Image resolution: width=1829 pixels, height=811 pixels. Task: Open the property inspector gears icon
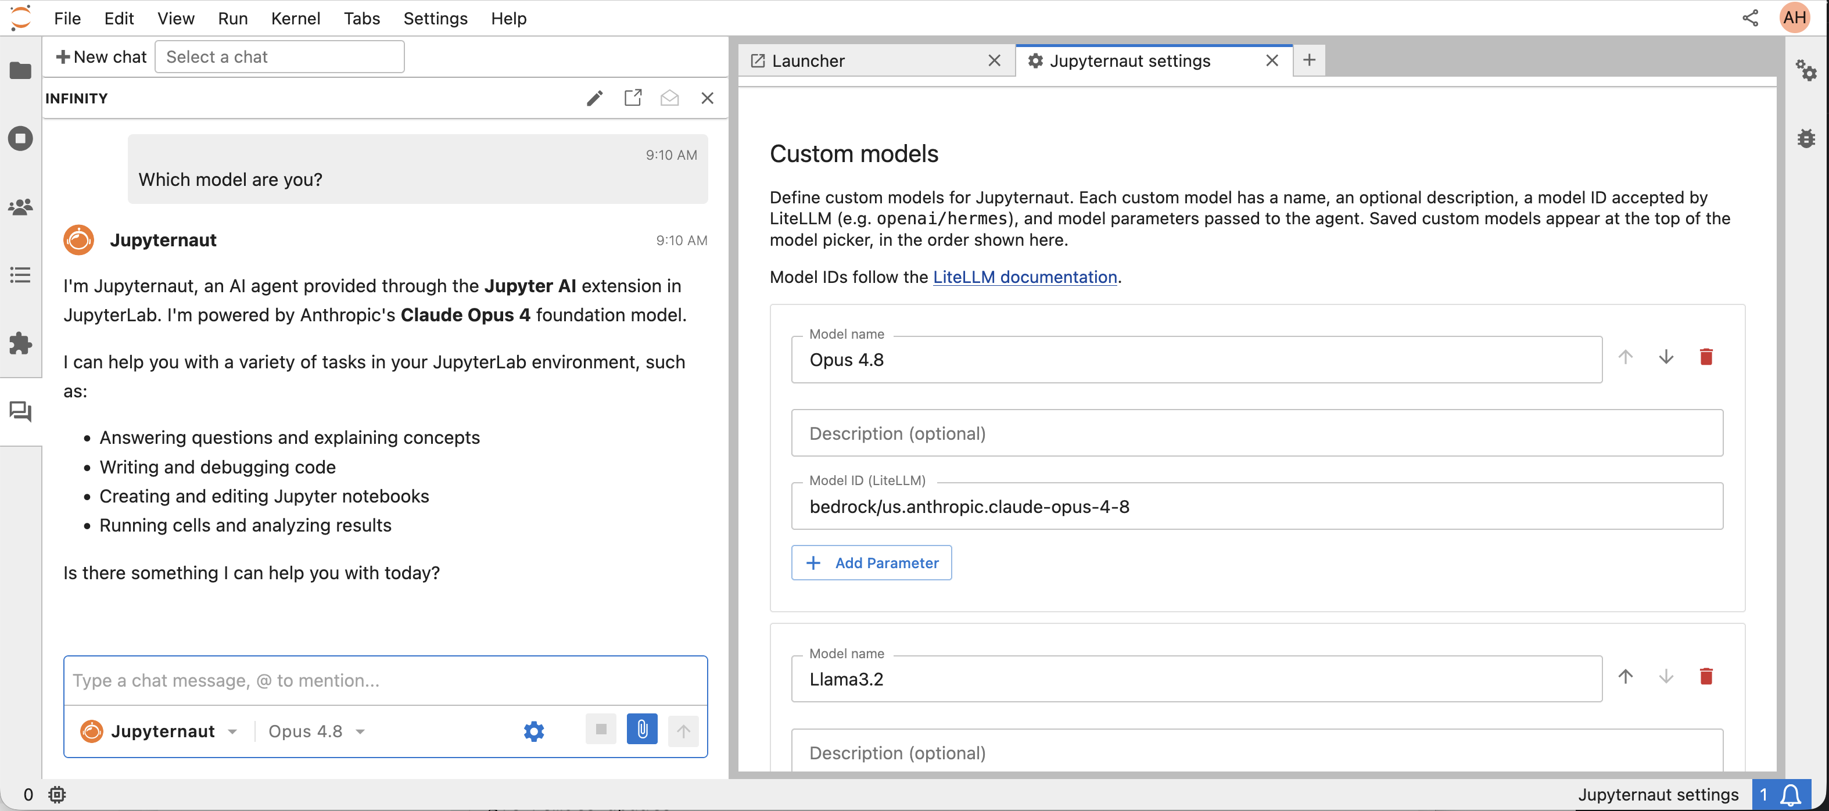1806,70
